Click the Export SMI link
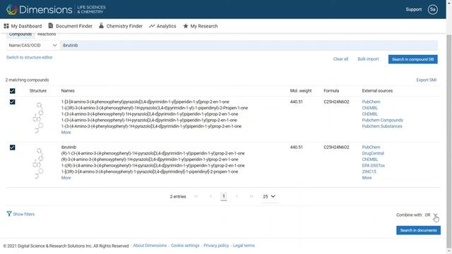452x254 pixels. (x=427, y=80)
